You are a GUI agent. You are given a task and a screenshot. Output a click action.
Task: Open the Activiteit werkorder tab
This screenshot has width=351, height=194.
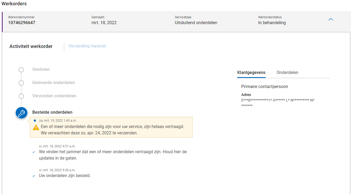(x=31, y=46)
